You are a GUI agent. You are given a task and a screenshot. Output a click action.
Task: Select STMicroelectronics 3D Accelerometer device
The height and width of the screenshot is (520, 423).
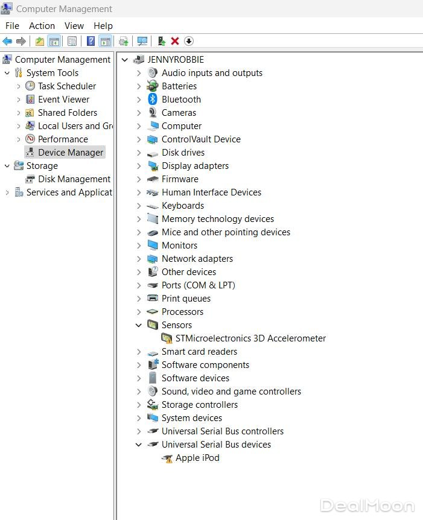coord(250,338)
